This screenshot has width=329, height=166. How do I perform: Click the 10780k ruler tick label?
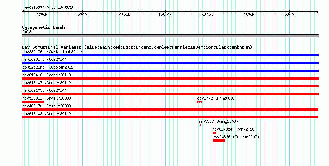[41, 15]
